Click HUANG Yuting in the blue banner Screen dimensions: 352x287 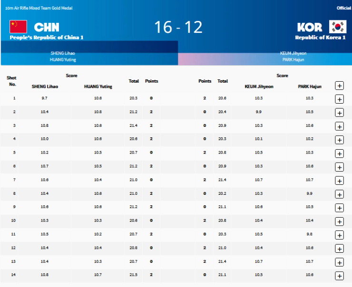click(63, 60)
